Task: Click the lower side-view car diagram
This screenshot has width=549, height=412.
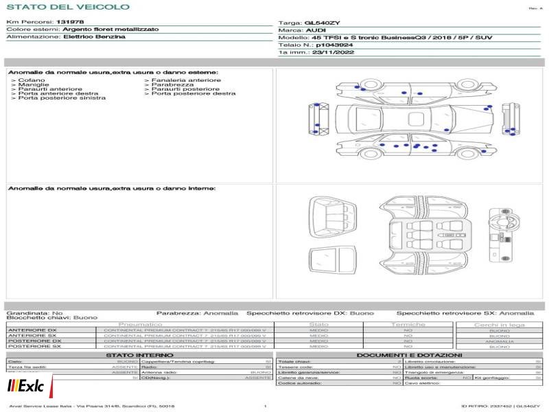Action: tap(417, 146)
